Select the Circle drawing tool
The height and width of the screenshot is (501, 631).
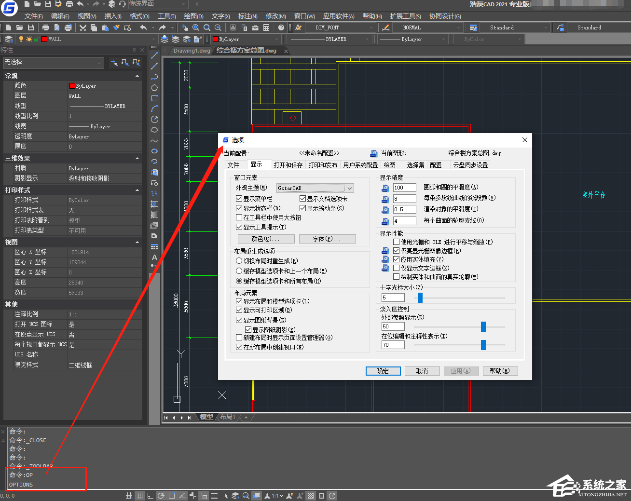coord(154,120)
